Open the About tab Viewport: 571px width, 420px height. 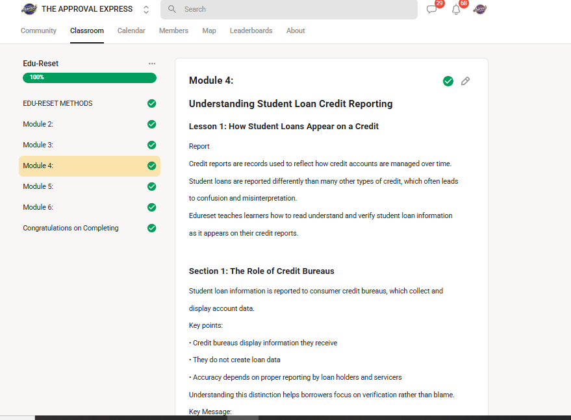tap(296, 31)
